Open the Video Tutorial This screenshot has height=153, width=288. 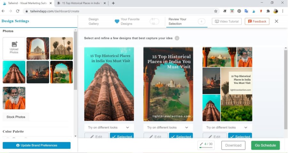pos(227,21)
